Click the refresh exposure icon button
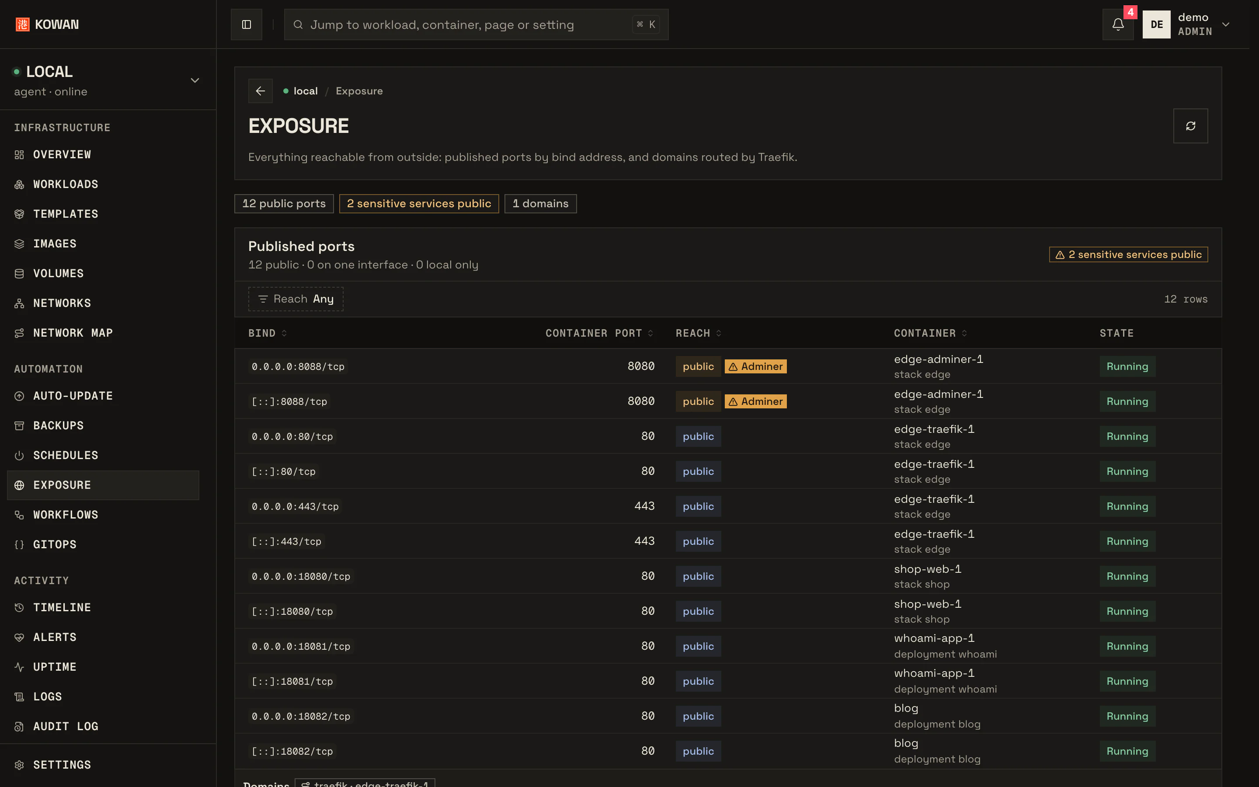This screenshot has height=787, width=1259. (x=1190, y=126)
